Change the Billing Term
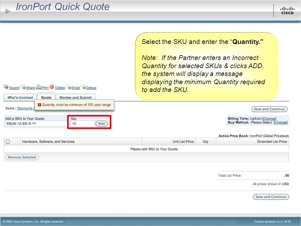Viewport: 301px width, 226px height. [269, 119]
